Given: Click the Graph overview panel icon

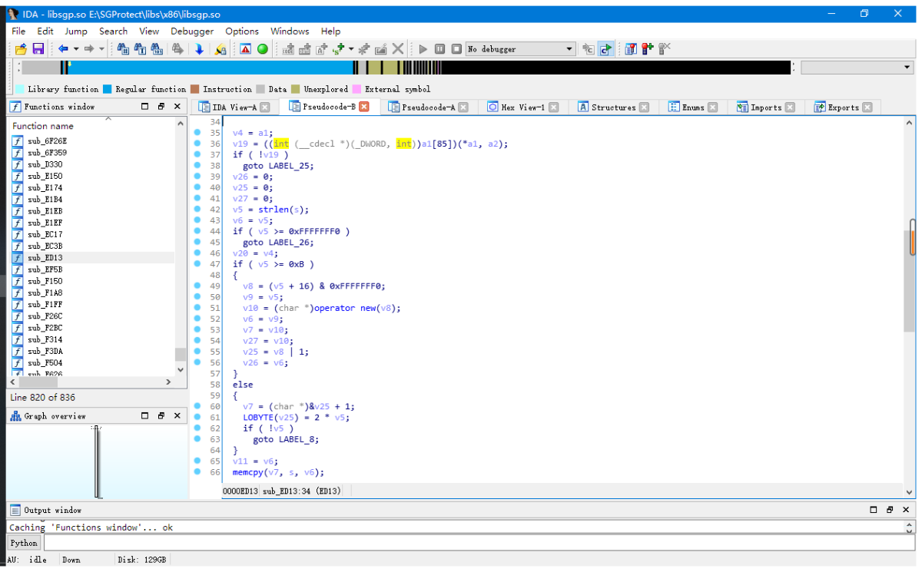Looking at the screenshot, I should click(x=15, y=416).
